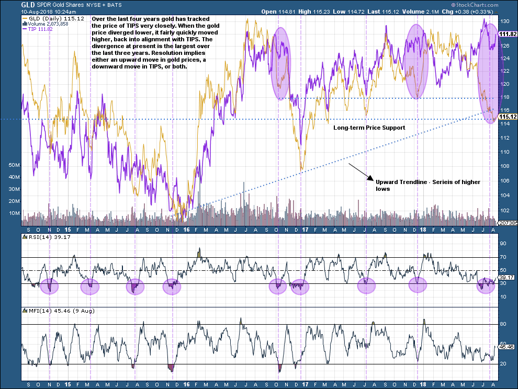The width and height of the screenshot is (518, 389).
Task: Click the 102 label on price axis
Action: click(x=505, y=210)
